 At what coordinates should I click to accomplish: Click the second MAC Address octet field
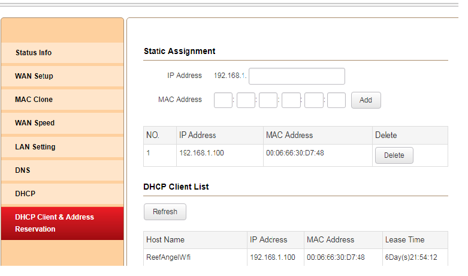point(246,100)
